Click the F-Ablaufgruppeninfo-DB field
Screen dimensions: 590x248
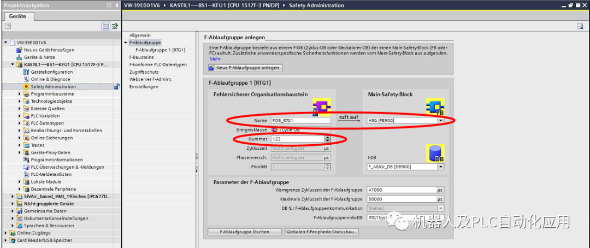point(405,217)
